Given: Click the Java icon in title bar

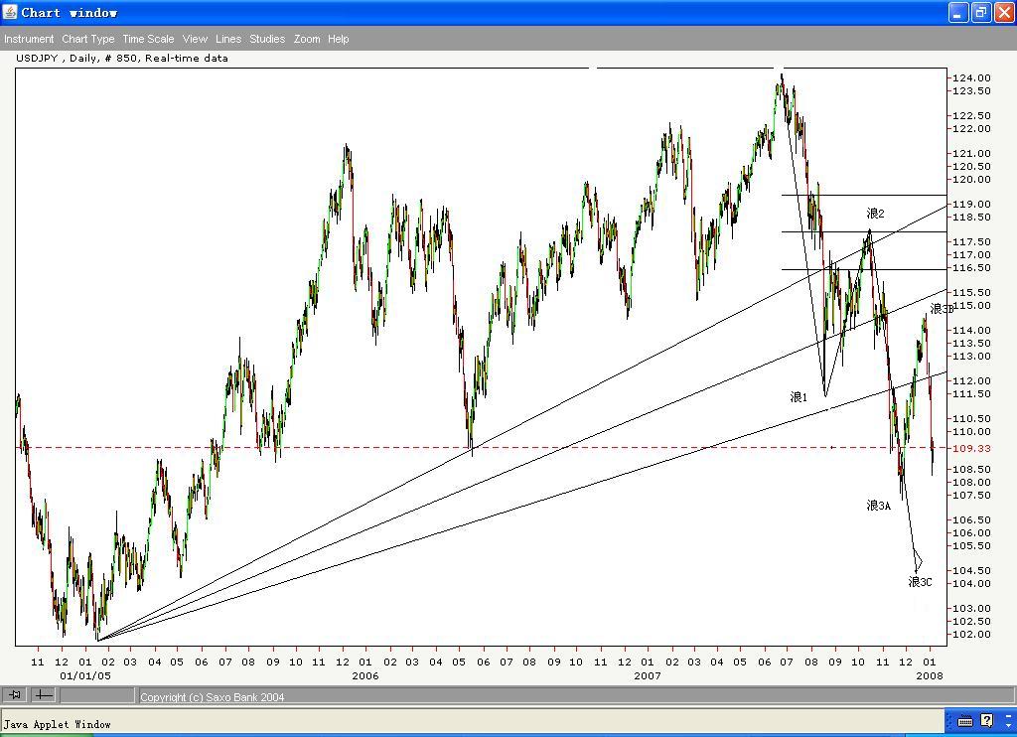Looking at the screenshot, I should click(10, 12).
